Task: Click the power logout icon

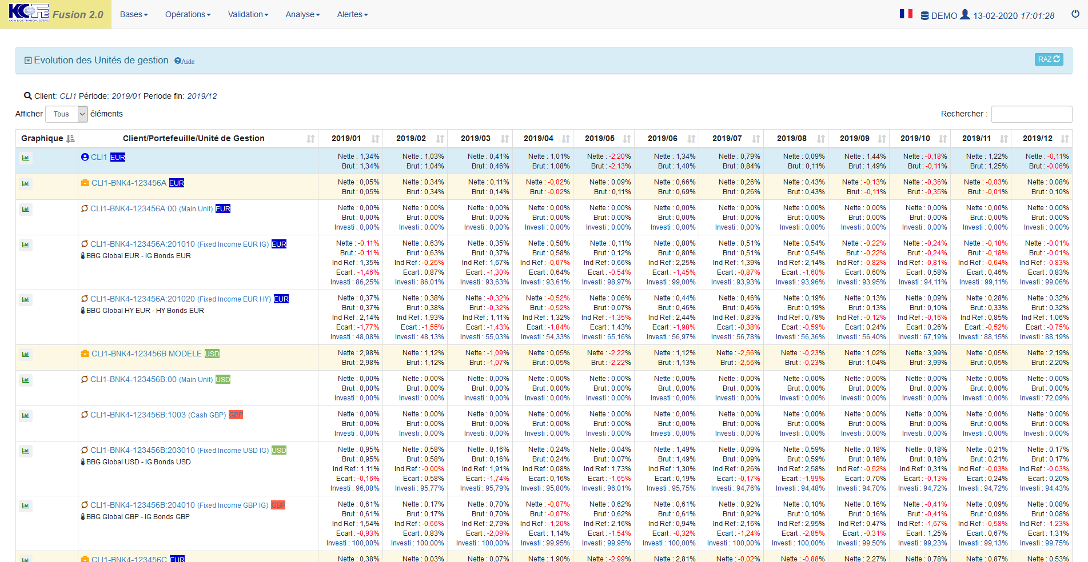Action: point(1075,14)
